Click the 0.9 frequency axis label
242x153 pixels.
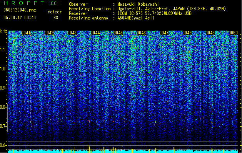(3, 88)
